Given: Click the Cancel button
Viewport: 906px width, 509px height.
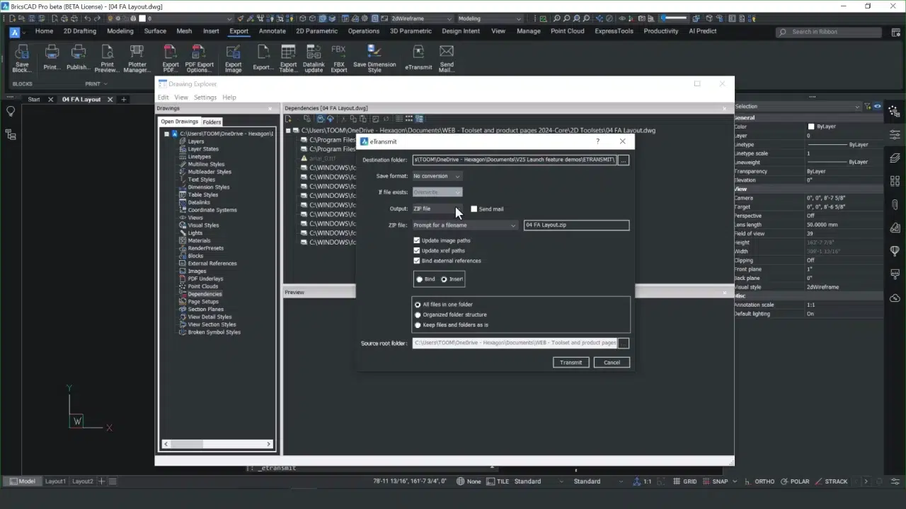Looking at the screenshot, I should click(x=612, y=363).
